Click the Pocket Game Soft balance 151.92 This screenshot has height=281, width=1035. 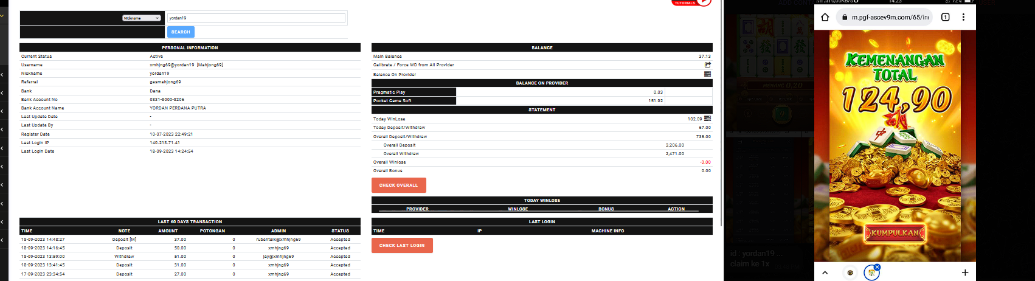(656, 101)
